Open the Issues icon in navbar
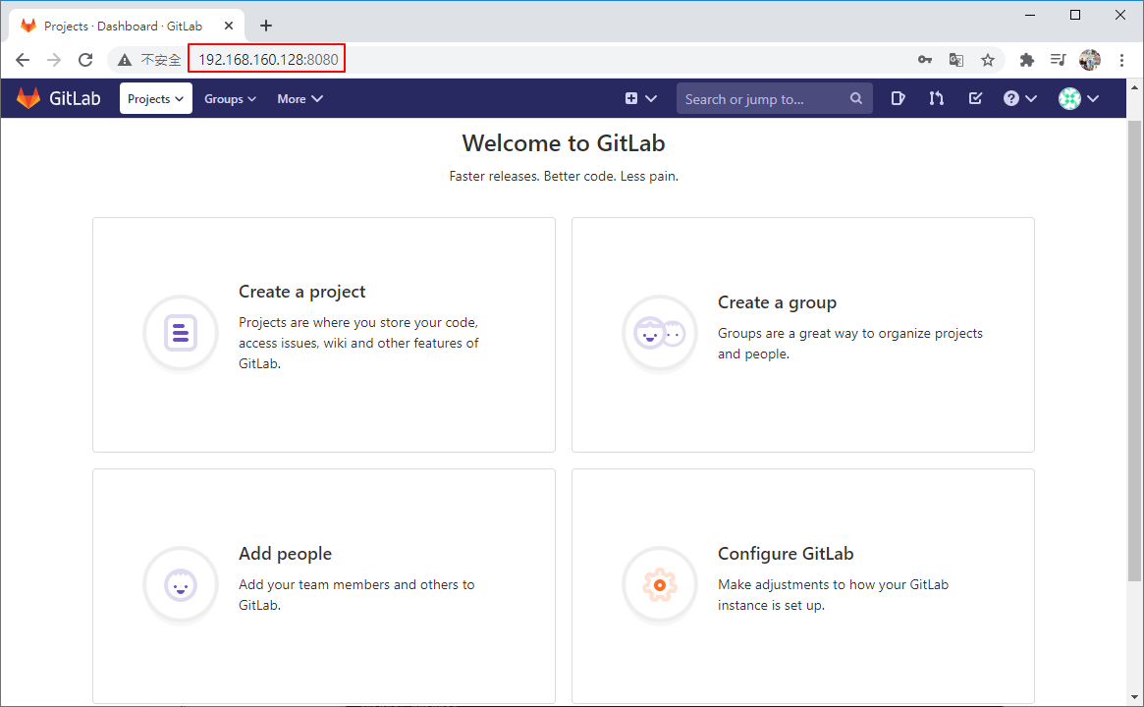This screenshot has height=707, width=1144. (x=898, y=98)
